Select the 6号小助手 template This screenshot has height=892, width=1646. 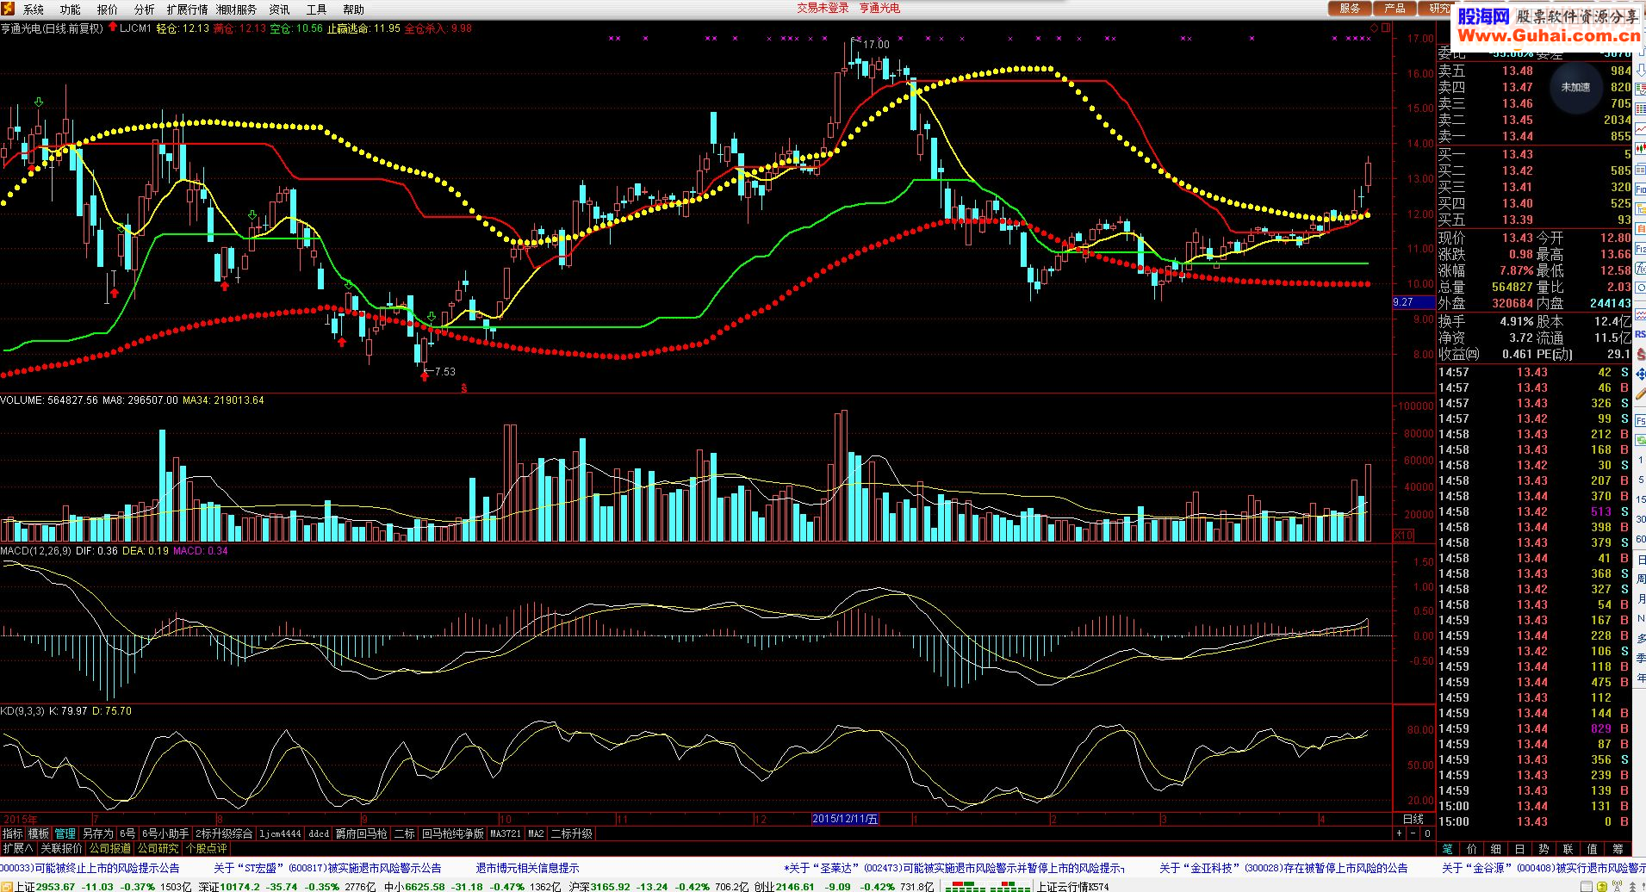tap(165, 833)
